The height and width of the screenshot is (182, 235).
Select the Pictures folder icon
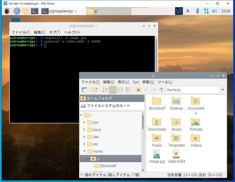pos(196,124)
